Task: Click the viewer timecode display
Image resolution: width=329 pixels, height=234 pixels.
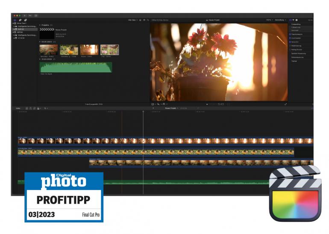Action: pyautogui.click(x=218, y=104)
